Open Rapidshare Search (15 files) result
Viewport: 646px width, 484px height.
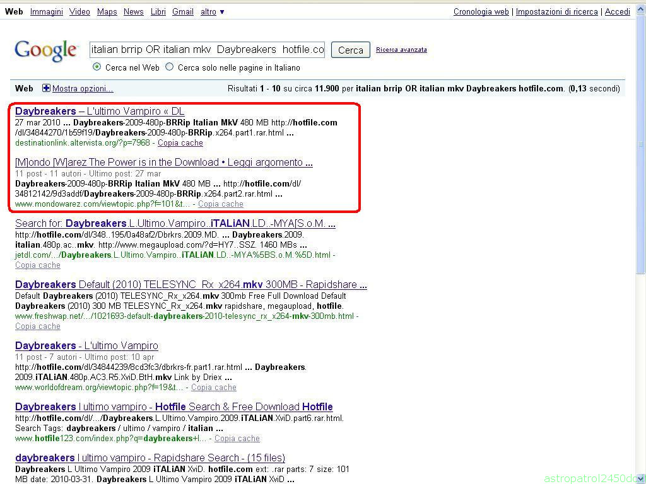click(x=150, y=458)
